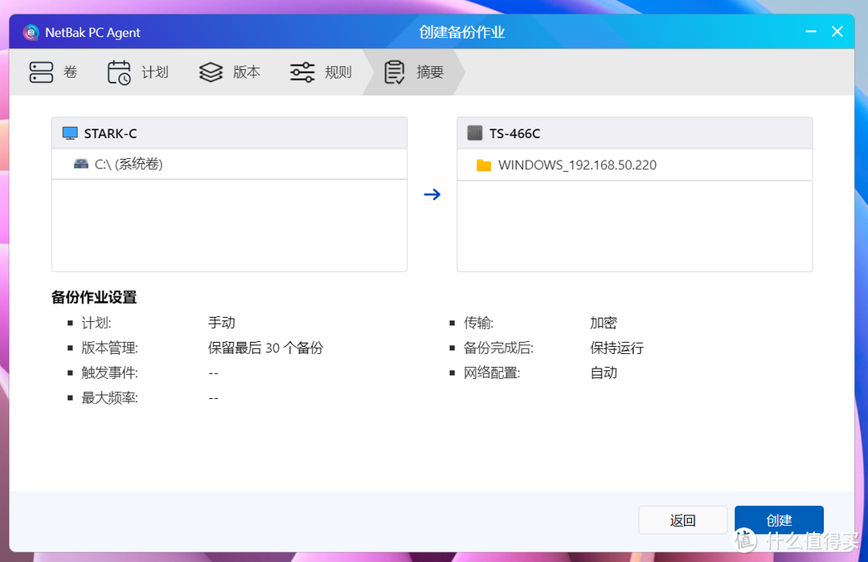868x562 pixels.
Task: Click the STARK-C panel header
Action: [x=229, y=132]
